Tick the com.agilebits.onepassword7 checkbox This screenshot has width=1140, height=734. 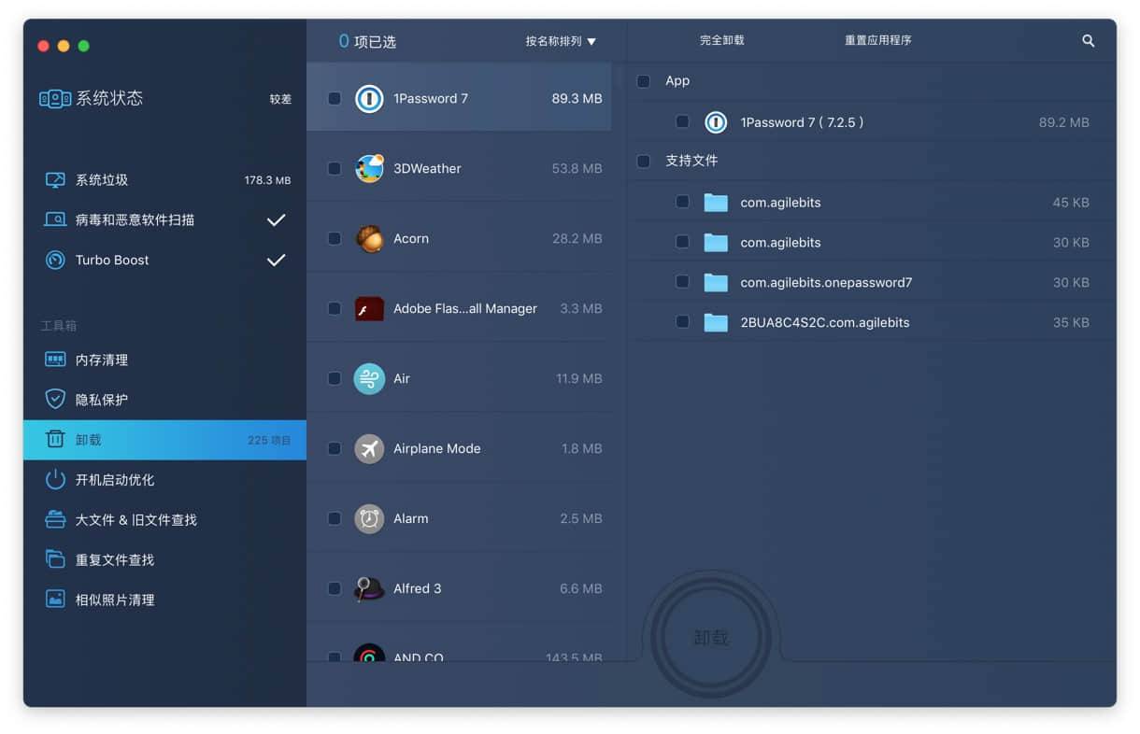682,281
